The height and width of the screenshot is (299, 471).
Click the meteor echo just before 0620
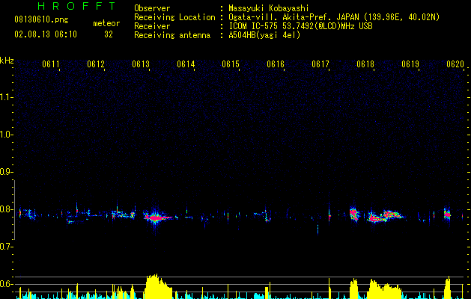pos(447,214)
